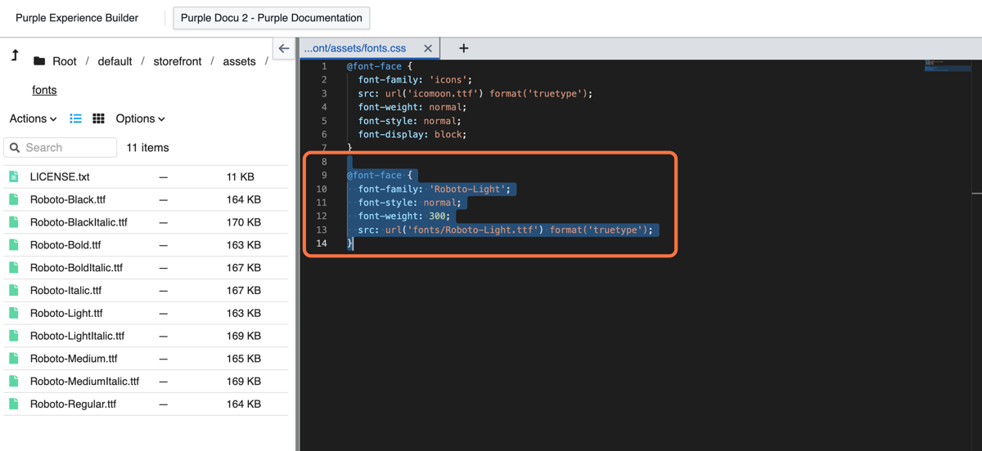
Task: Click the code editor minimap
Action: tap(948, 65)
